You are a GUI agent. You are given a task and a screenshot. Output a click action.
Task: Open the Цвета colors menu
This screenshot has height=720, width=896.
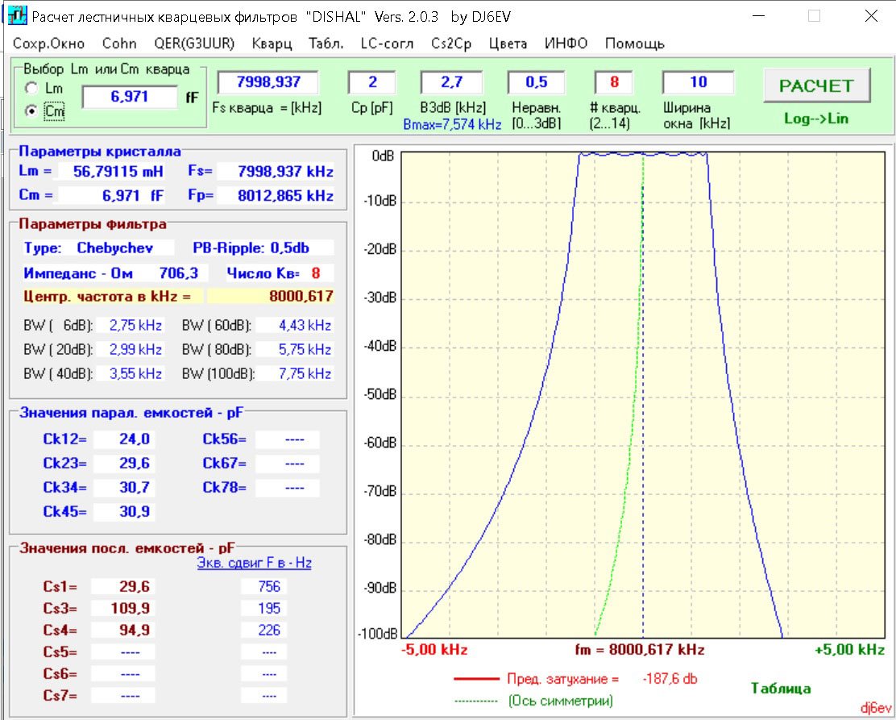pyautogui.click(x=508, y=44)
